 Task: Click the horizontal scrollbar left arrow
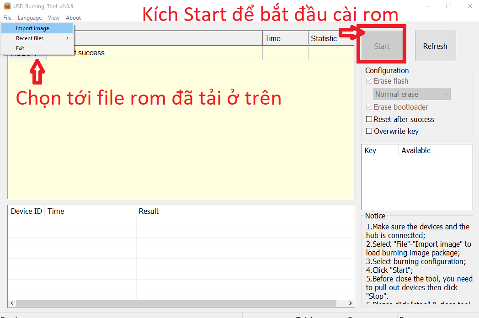click(12, 303)
